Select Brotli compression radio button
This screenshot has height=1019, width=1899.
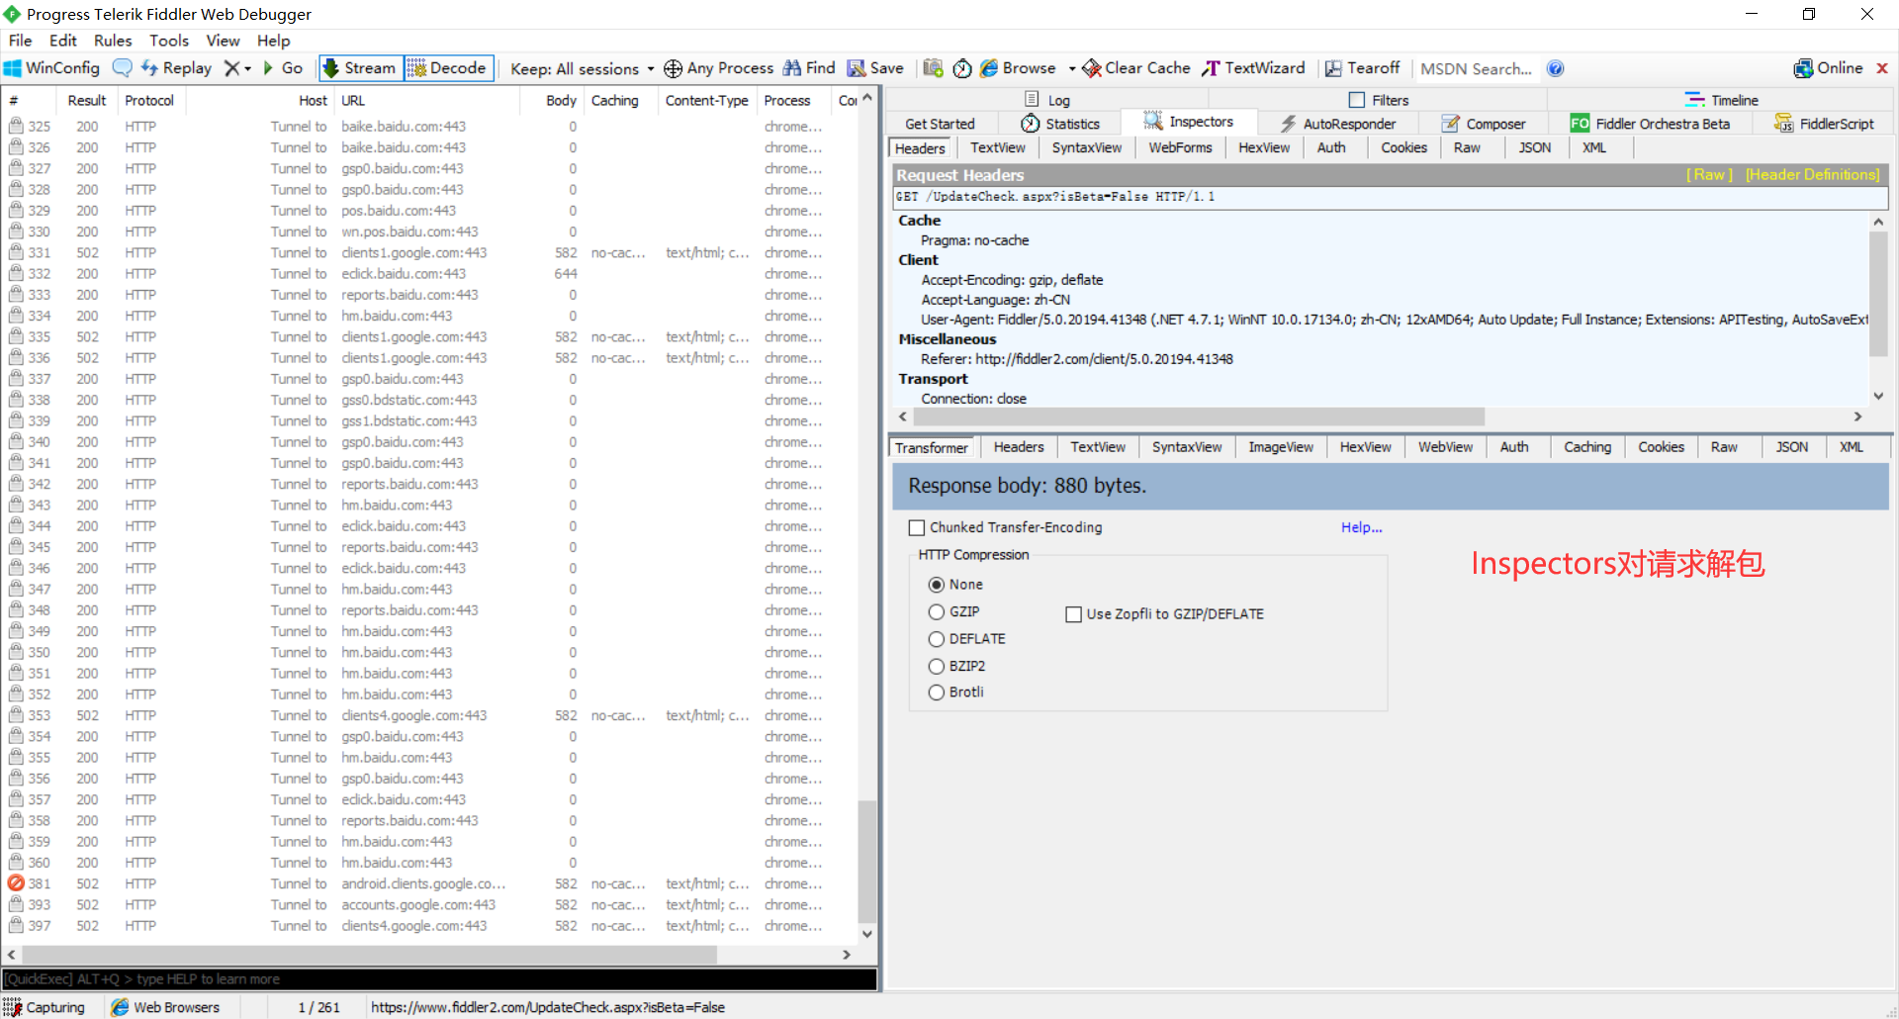click(x=937, y=693)
